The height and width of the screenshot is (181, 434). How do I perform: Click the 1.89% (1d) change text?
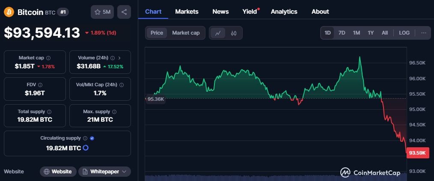pyautogui.click(x=103, y=33)
